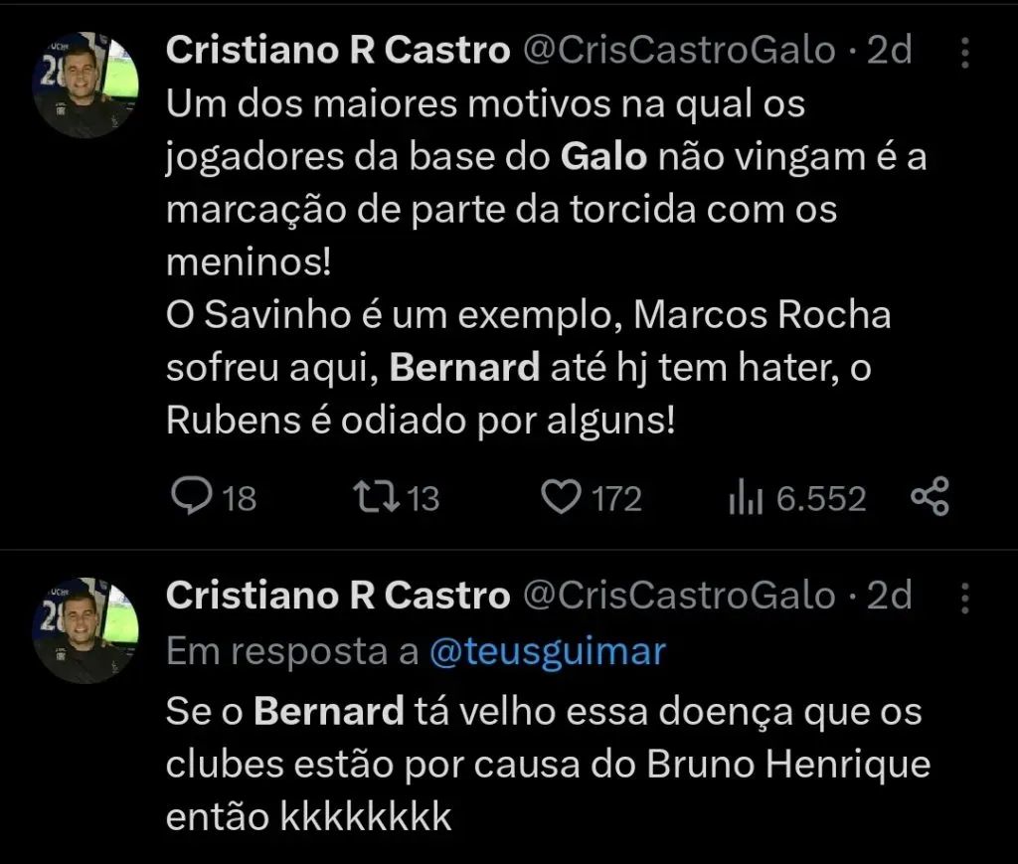Click bold Bernard in the first tweet

(x=463, y=369)
